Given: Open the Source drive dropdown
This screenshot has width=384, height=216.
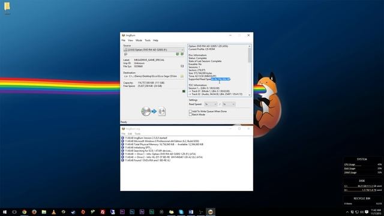Looking at the screenshot, I should (x=154, y=50).
